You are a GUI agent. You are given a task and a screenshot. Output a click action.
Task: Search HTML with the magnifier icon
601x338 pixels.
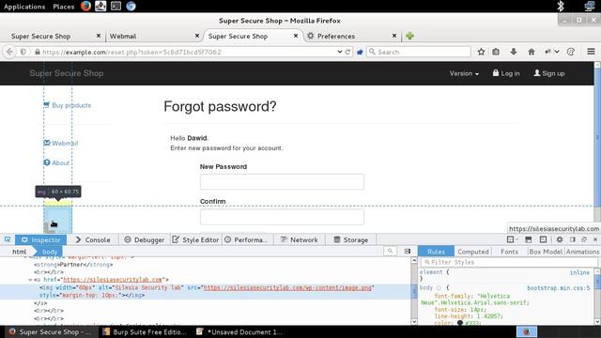pos(390,251)
